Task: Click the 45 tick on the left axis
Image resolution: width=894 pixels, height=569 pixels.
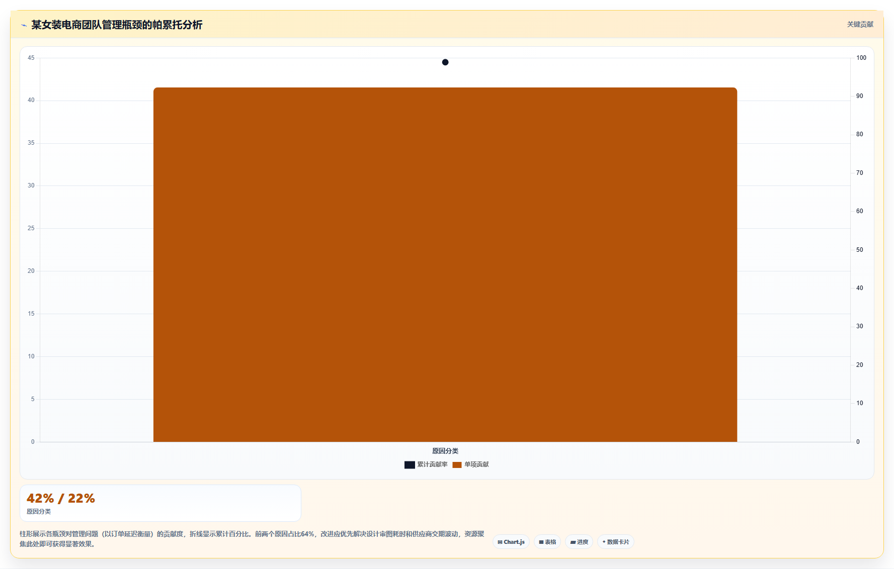Action: click(31, 58)
